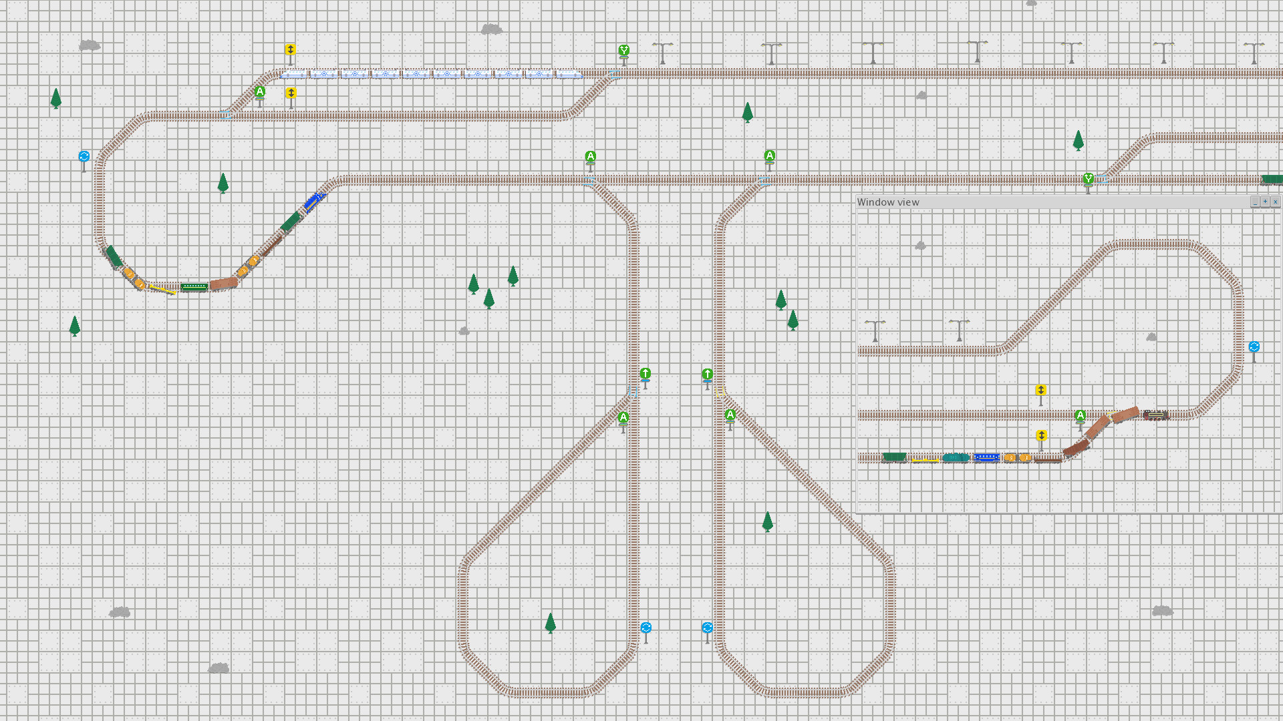Click the blue reverse sign at the left loop's base

(646, 628)
